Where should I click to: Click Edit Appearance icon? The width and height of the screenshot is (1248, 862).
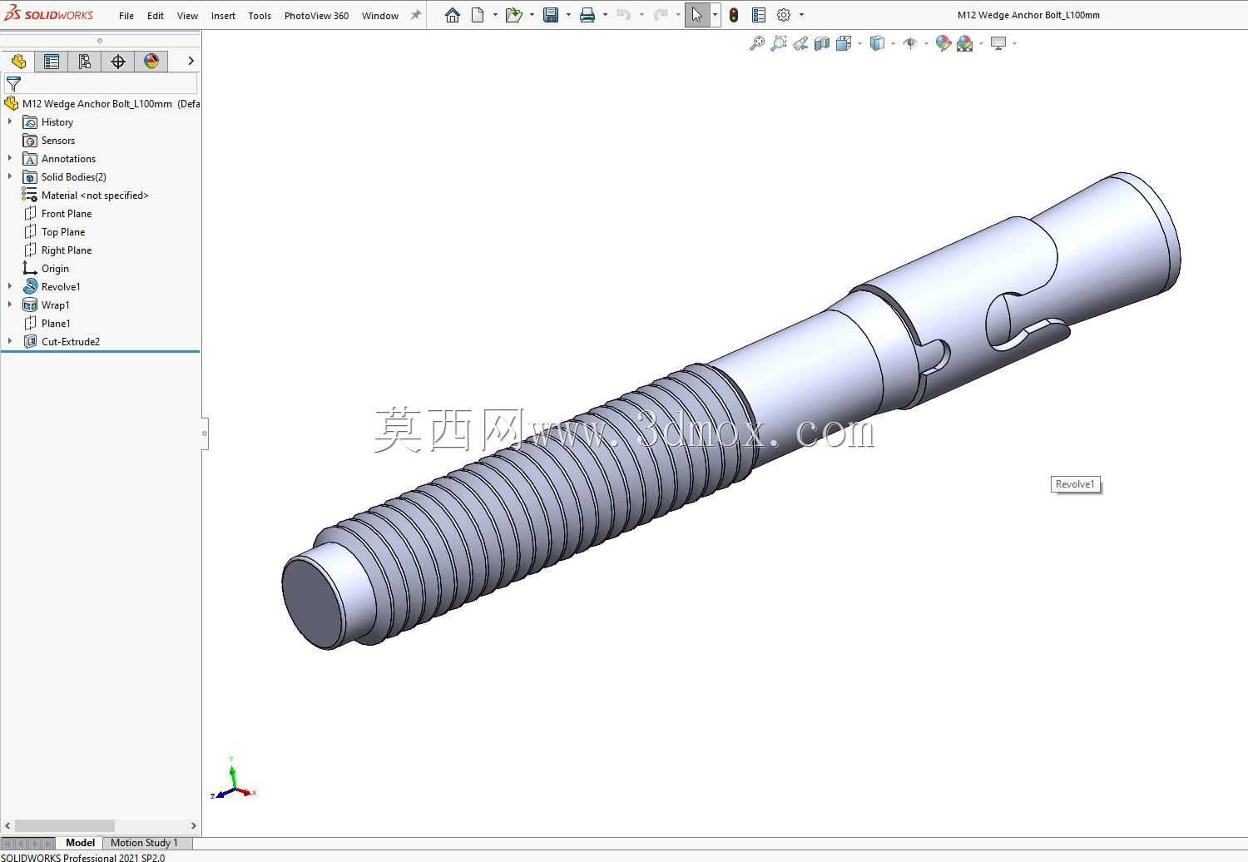point(943,43)
